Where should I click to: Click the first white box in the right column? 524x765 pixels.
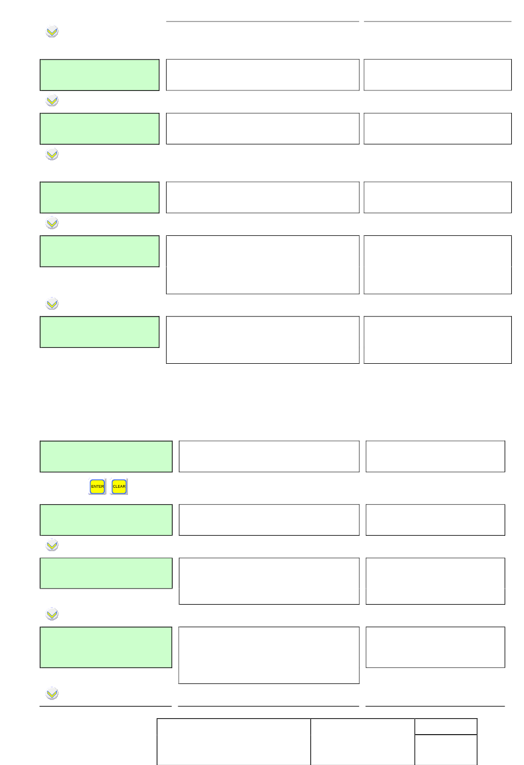point(437,75)
